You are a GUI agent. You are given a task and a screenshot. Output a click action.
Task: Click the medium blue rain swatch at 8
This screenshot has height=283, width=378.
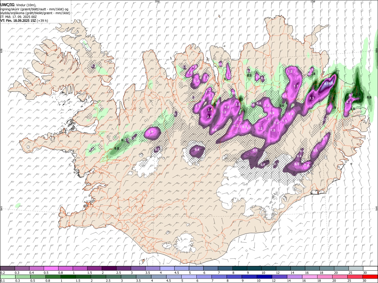click(x=234, y=277)
